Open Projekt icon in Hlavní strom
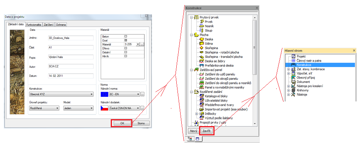 pos(293,56)
